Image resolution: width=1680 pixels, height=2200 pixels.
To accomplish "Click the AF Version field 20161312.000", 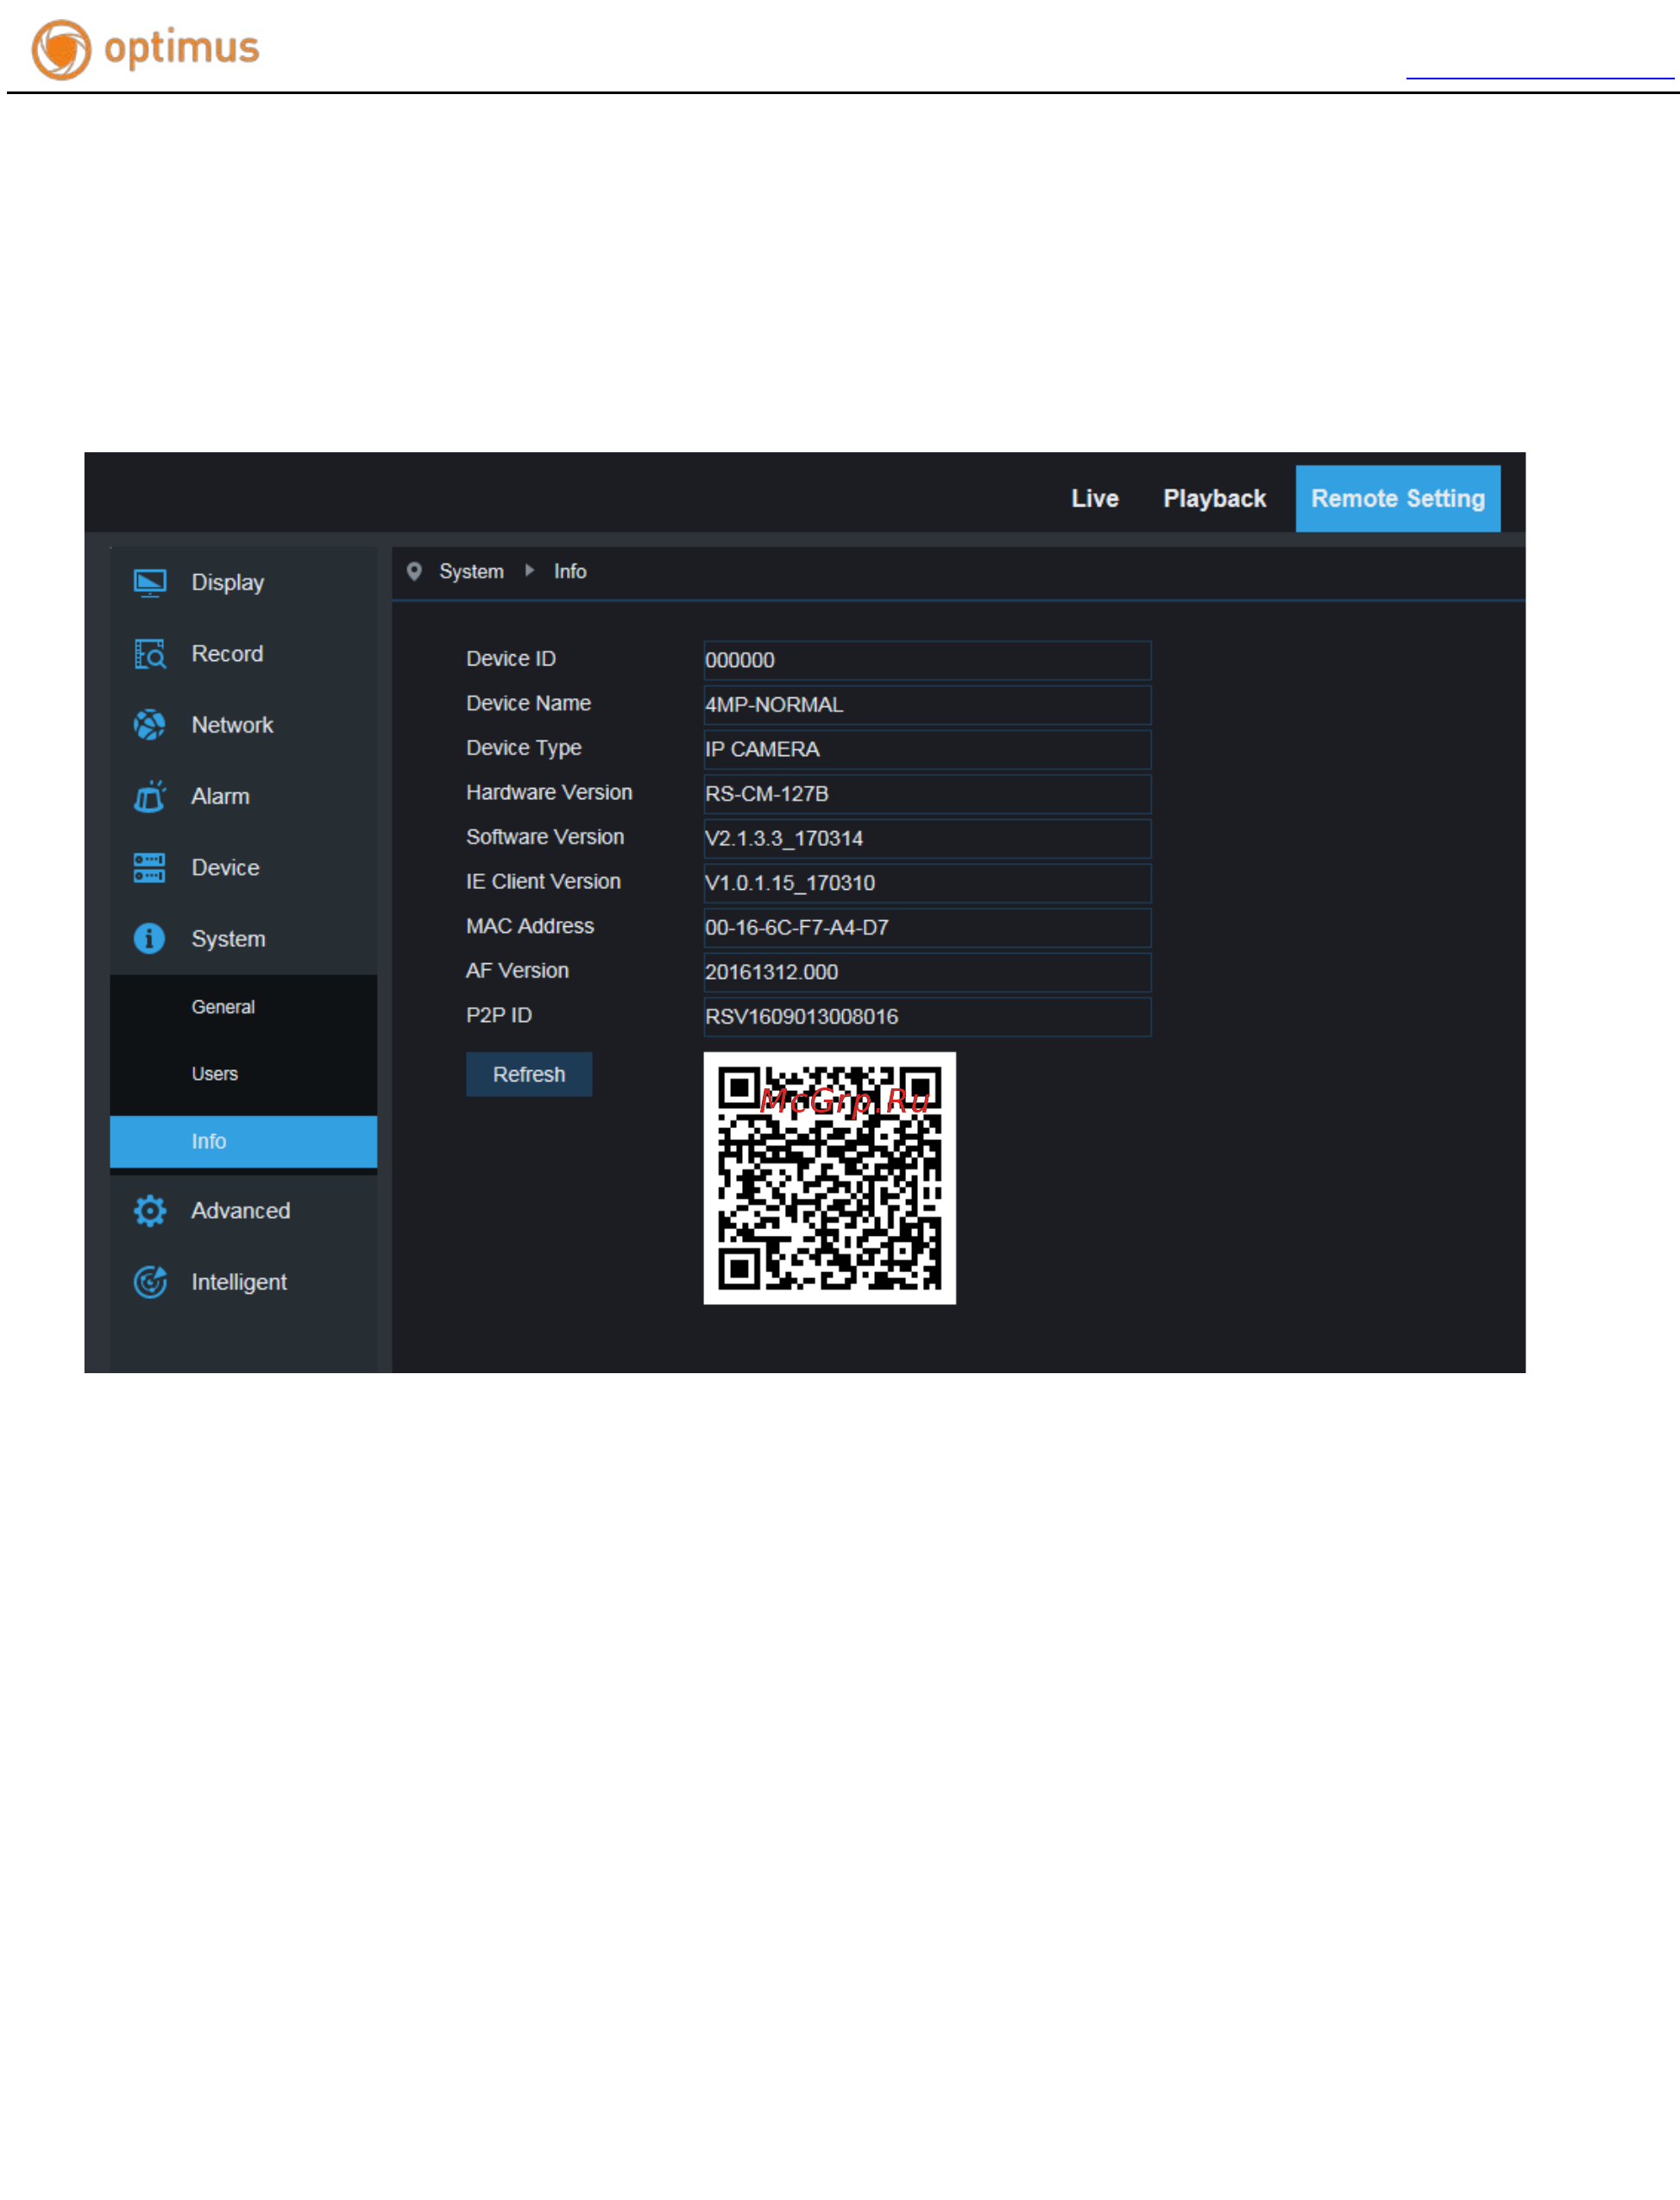I will coord(927,972).
